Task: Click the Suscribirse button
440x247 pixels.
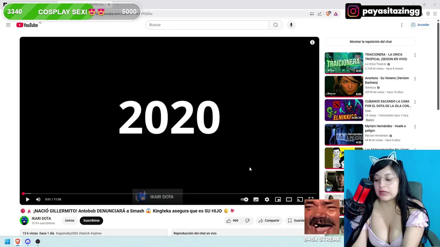Action: (x=91, y=221)
